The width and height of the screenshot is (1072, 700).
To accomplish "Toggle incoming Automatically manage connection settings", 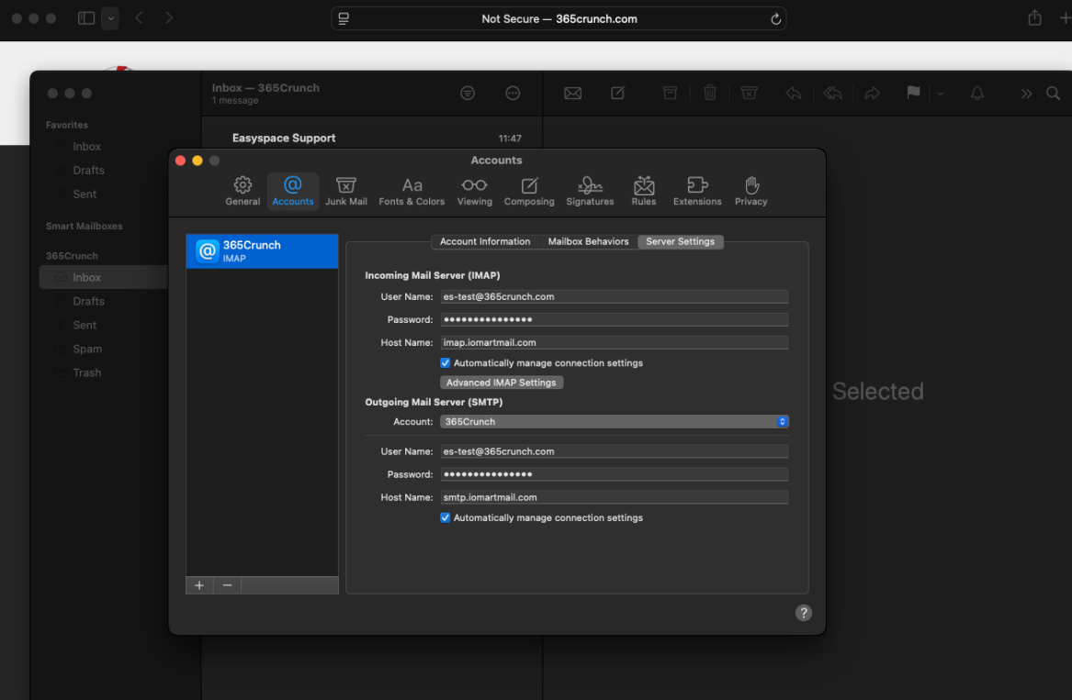I will pyautogui.click(x=446, y=363).
